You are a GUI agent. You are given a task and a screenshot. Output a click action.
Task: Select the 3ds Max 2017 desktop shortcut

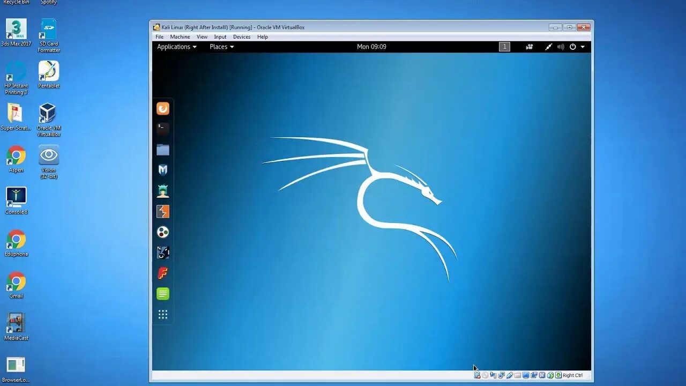pos(16,33)
